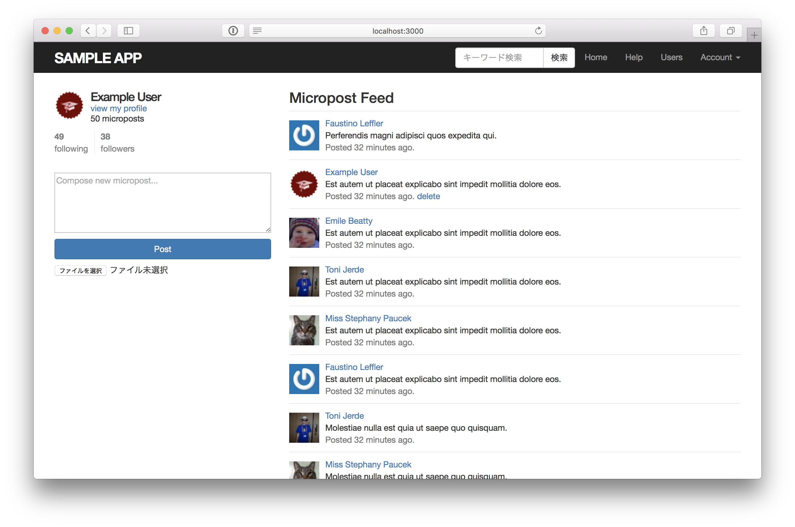Open the Home nav item
The width and height of the screenshot is (795, 527).
tap(596, 57)
